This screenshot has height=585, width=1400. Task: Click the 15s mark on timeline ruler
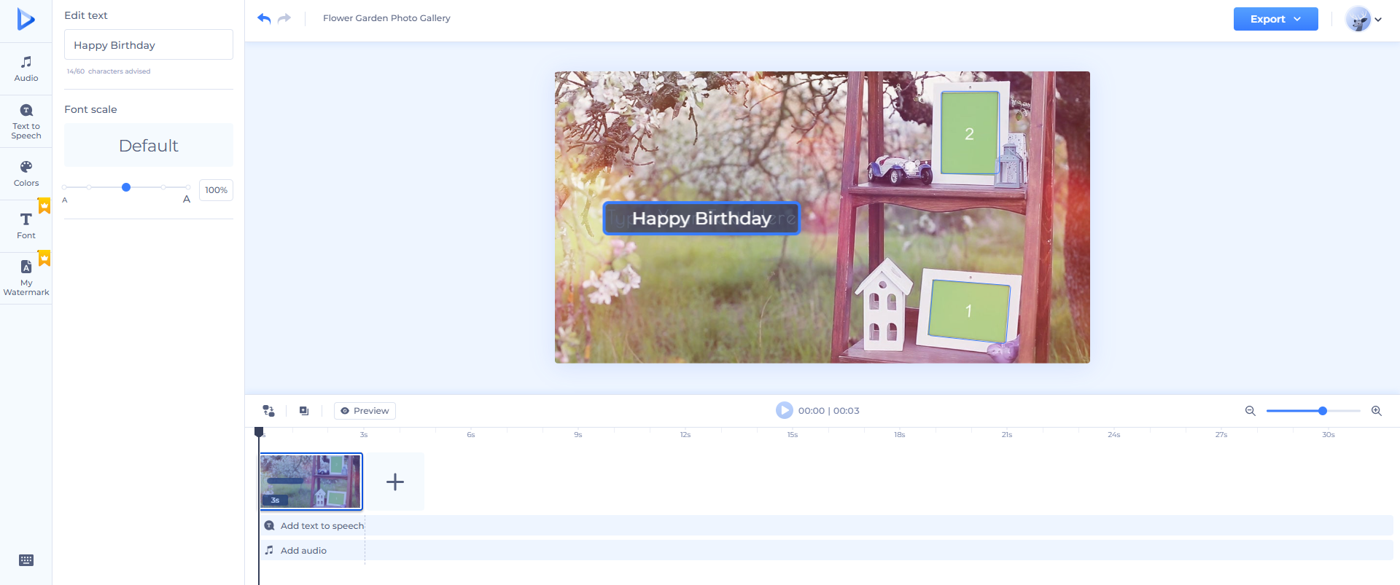(793, 435)
